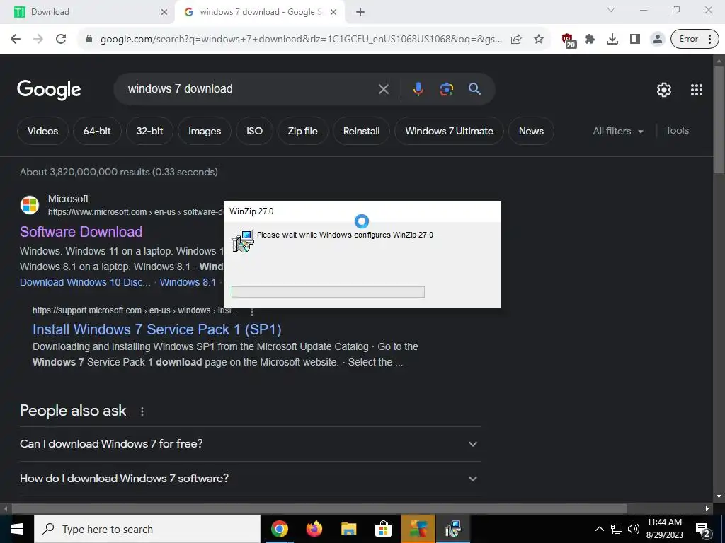Open the Windows Start menu
725x543 pixels.
[x=17, y=529]
